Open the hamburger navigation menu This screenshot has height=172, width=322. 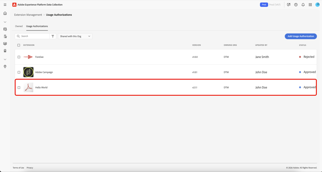click(x=5, y=5)
